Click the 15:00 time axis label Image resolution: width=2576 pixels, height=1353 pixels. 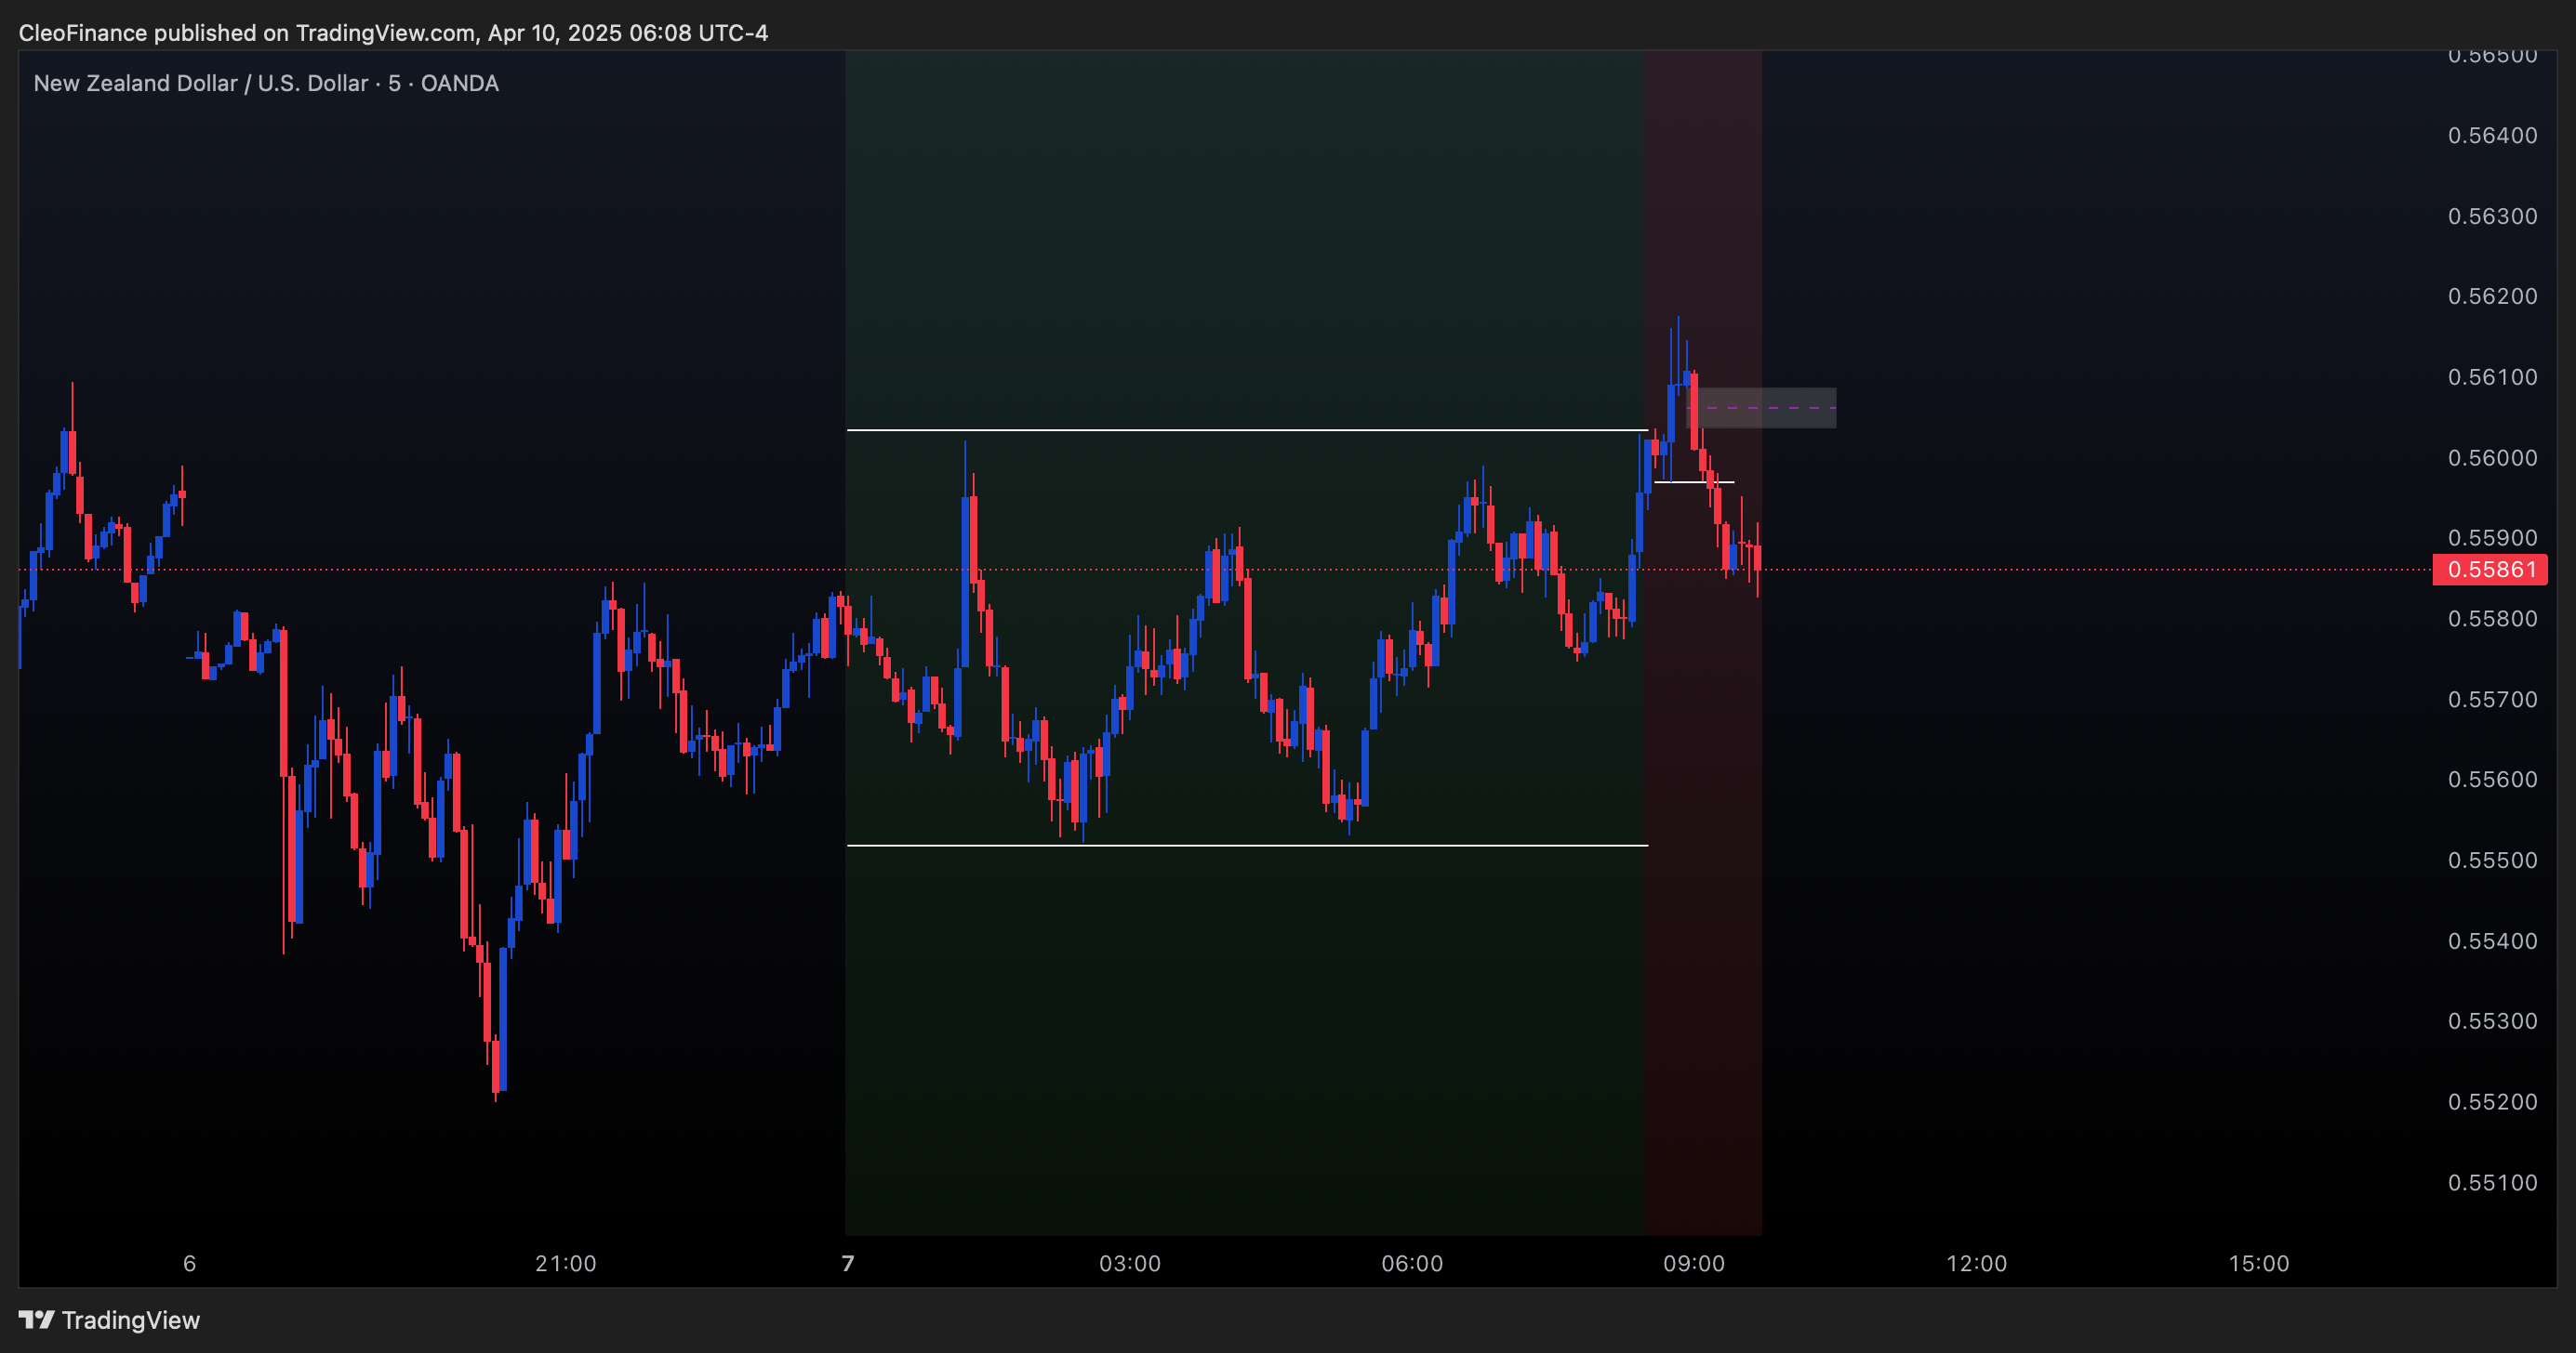click(x=2259, y=1264)
